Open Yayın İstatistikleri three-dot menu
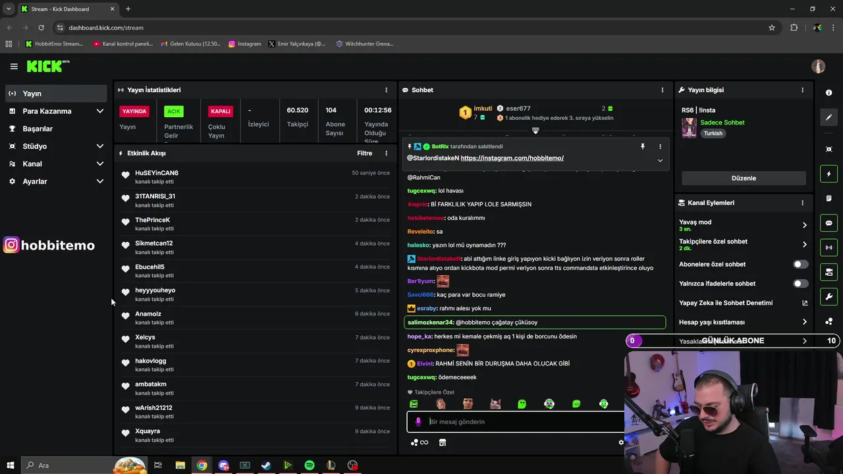 pos(387,90)
